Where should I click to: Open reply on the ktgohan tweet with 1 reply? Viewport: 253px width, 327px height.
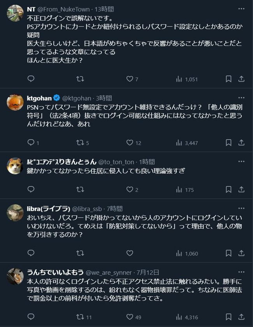pos(33,143)
